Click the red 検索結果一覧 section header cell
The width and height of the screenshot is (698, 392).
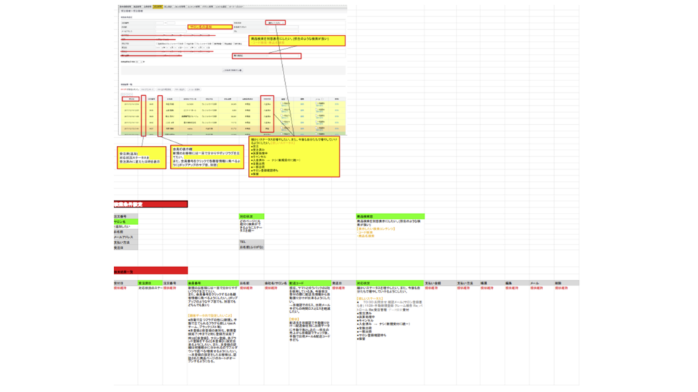point(151,271)
